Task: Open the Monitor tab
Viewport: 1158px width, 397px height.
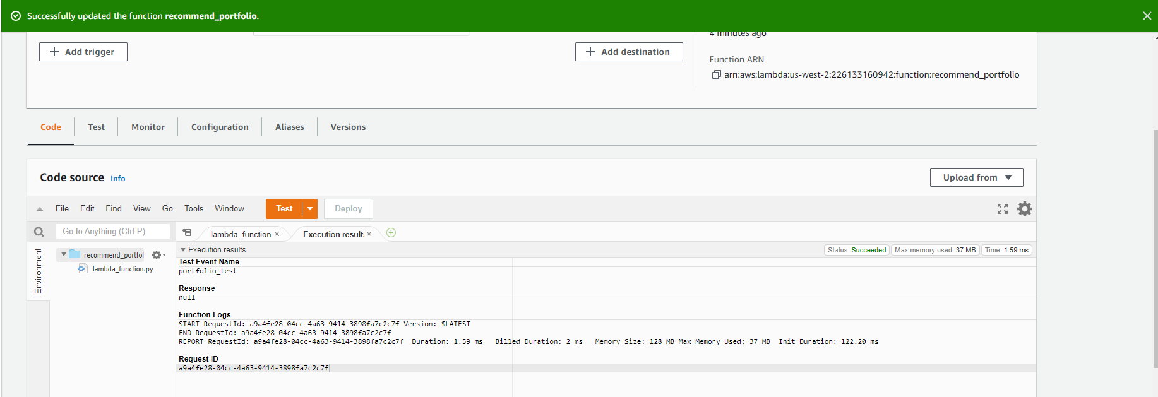Action: point(148,127)
